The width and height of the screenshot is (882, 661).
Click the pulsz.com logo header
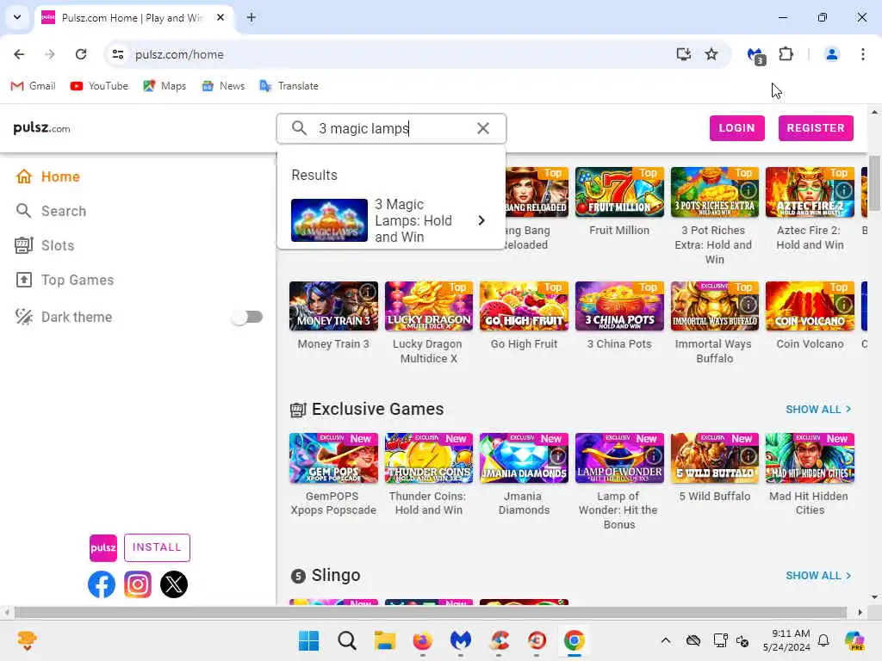(x=41, y=128)
